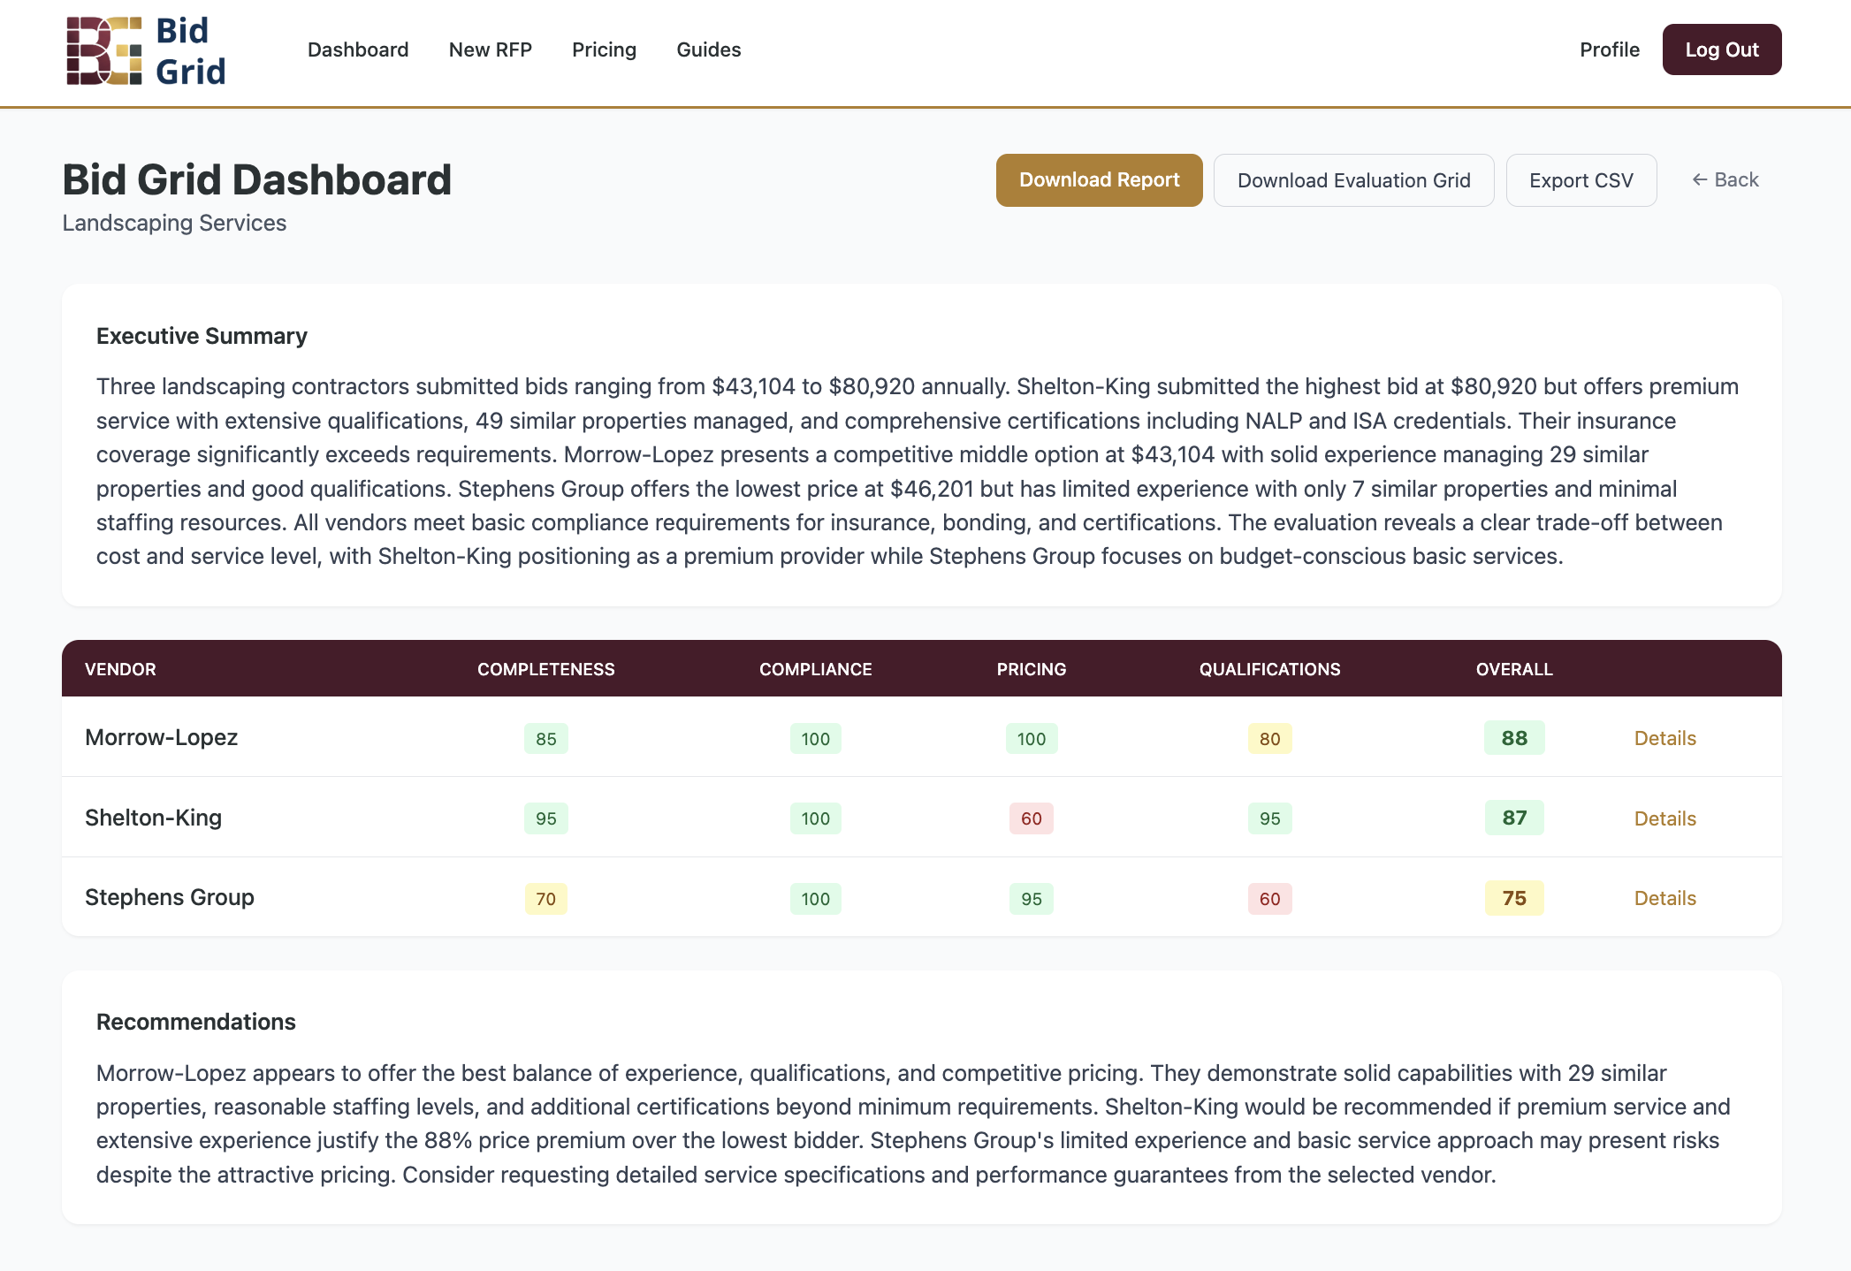Image resolution: width=1851 pixels, height=1271 pixels.
Task: Open the Dashboard menu item
Action: [x=358, y=49]
